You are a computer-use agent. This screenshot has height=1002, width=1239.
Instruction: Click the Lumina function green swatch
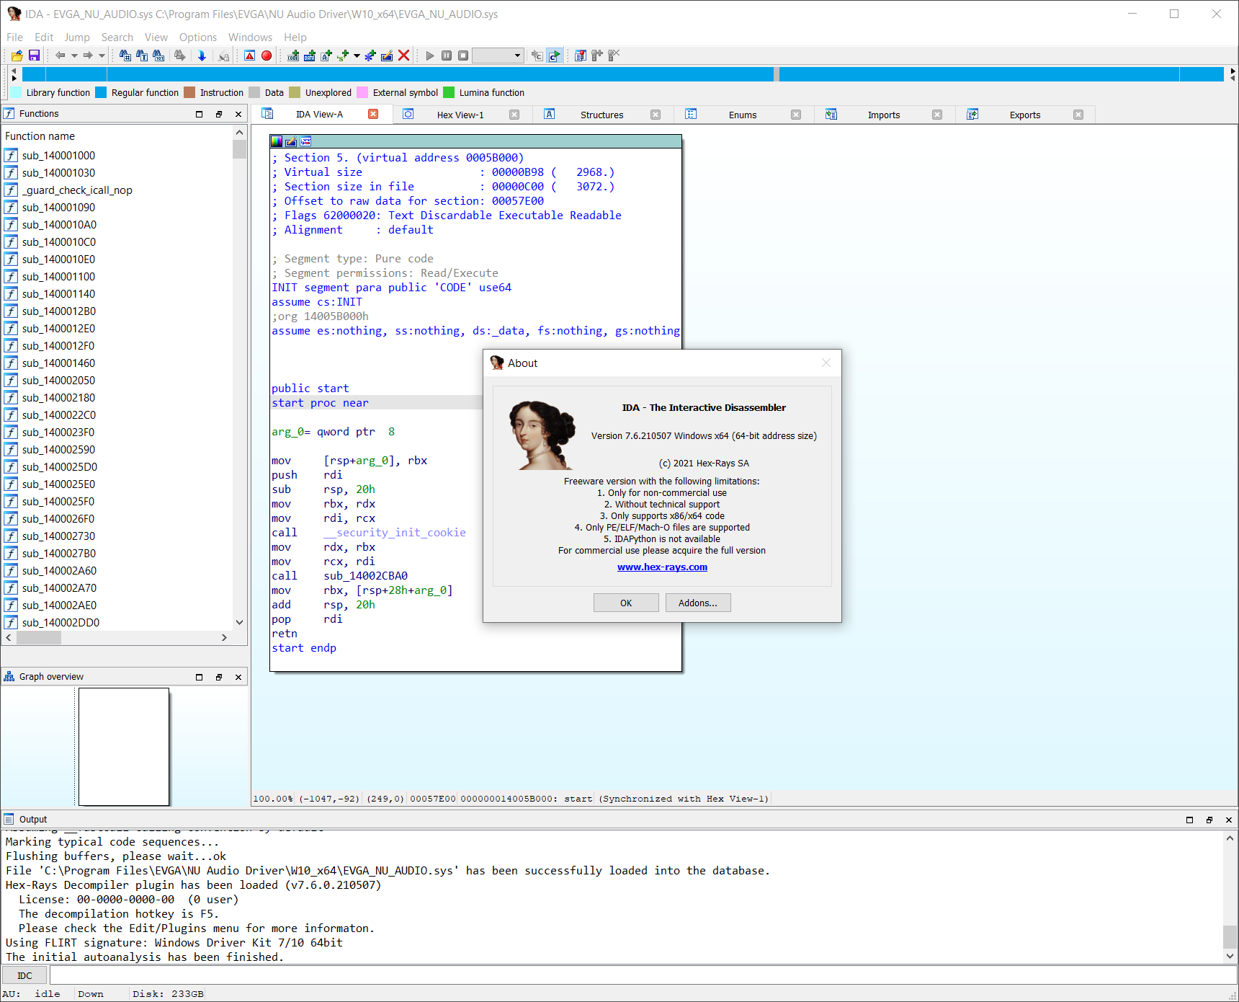[449, 92]
